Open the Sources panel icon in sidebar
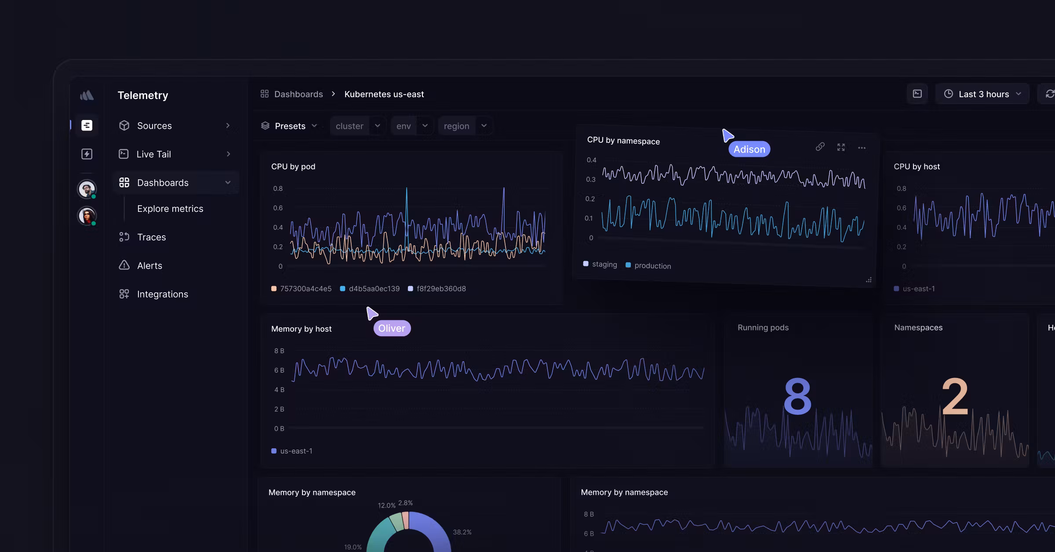1055x552 pixels. coord(124,126)
